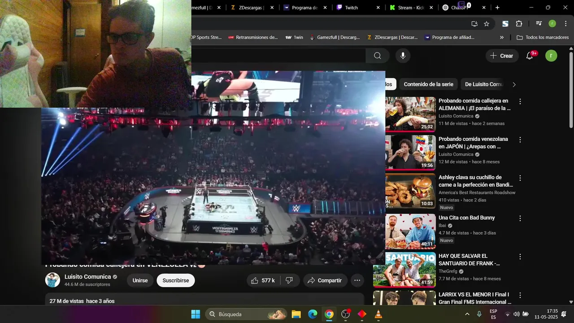Open File Explorer from the taskbar
Viewport: 574px width, 323px height.
pos(296,314)
